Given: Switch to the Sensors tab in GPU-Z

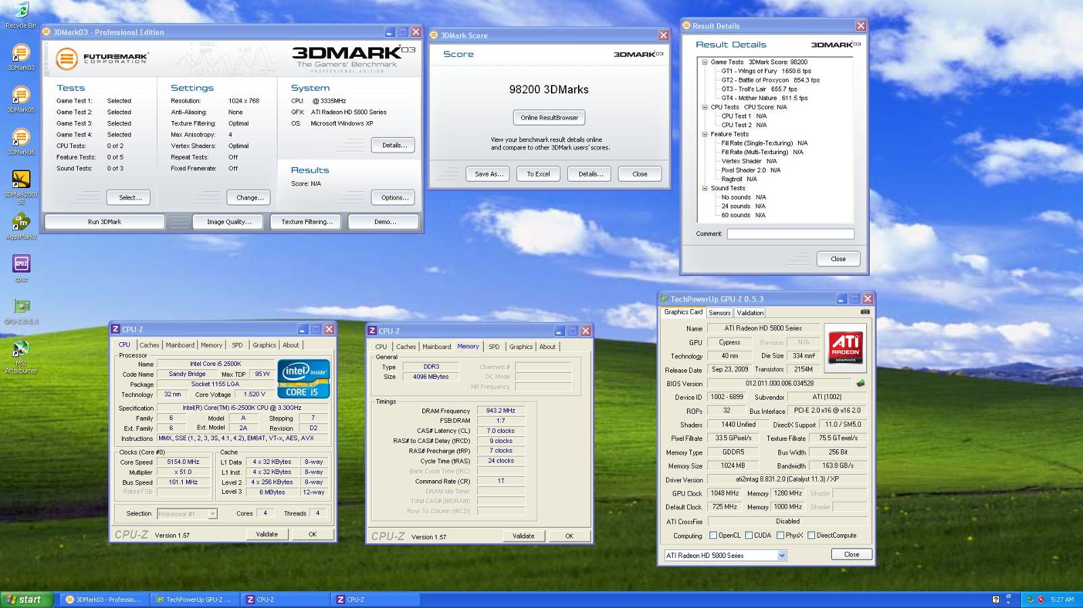Looking at the screenshot, I should coord(720,312).
